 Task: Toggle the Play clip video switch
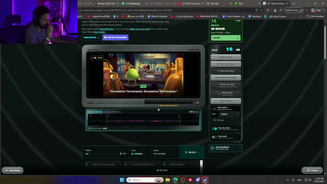(x=214, y=129)
